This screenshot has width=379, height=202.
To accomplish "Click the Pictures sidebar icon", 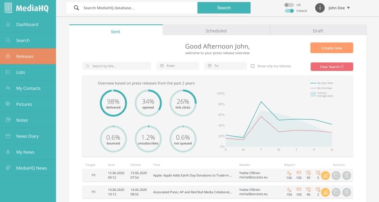I will point(8,104).
